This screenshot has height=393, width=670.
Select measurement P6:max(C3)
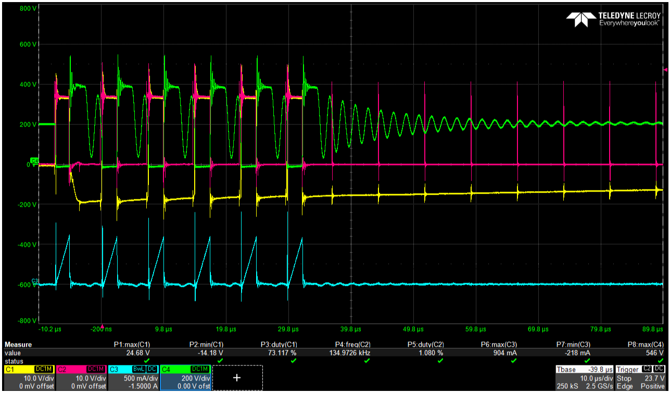click(x=499, y=345)
